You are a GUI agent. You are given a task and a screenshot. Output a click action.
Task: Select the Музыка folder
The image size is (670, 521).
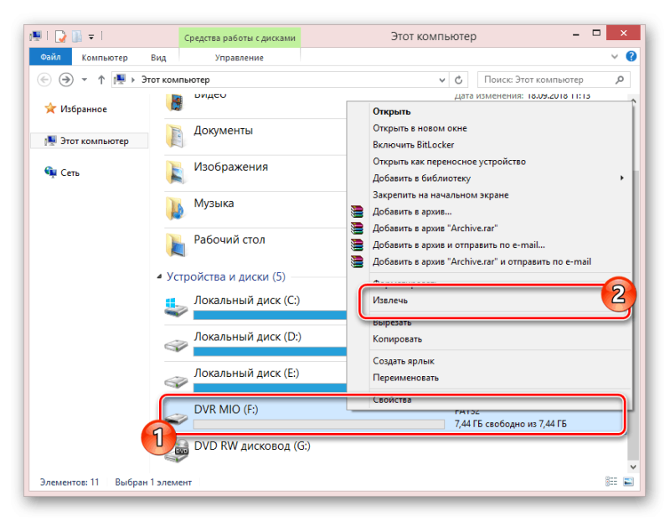coord(214,203)
